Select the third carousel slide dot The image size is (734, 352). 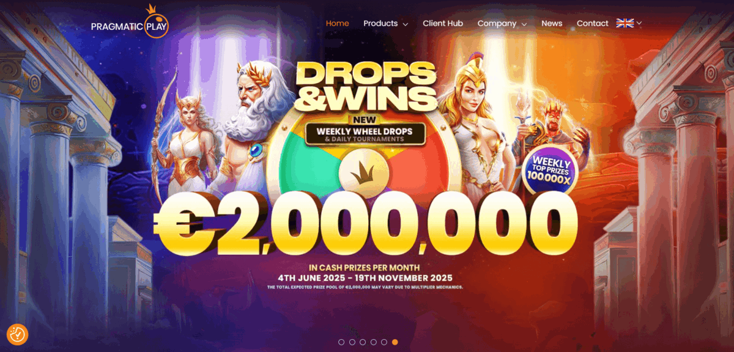[x=363, y=342]
